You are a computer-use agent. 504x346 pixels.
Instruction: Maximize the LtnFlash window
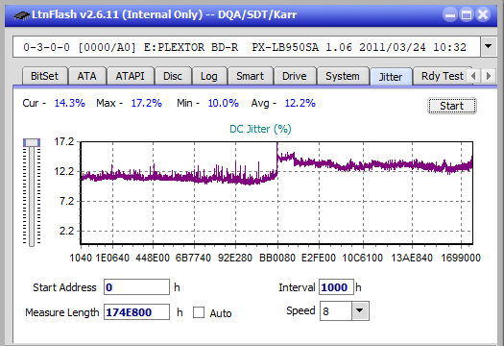(x=467, y=14)
